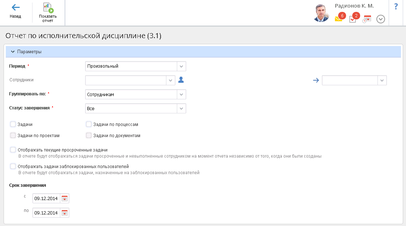This screenshot has height=226, width=406.
Task: Check the Задачи по процессам checkbox
Action: [89, 124]
